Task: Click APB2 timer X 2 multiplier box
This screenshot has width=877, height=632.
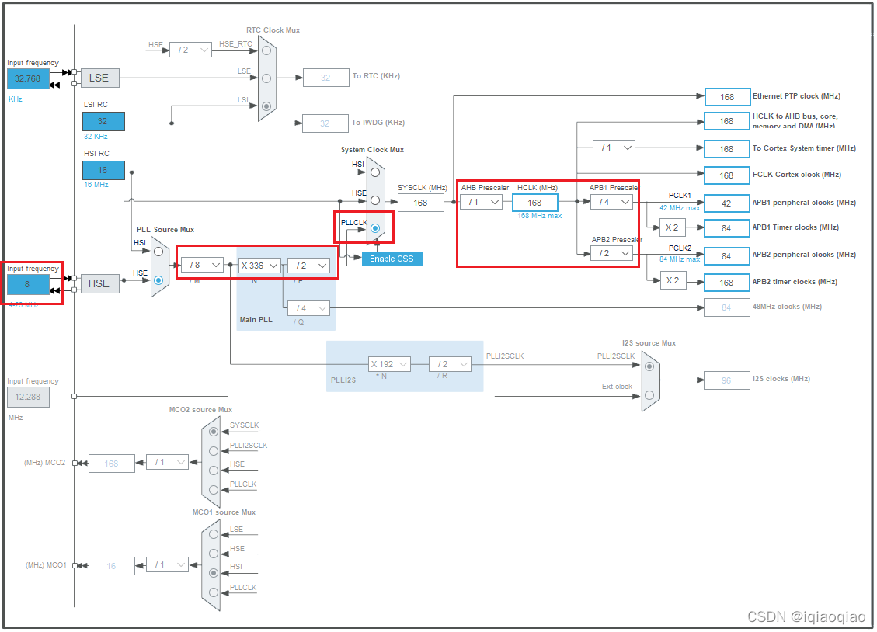Action: pyautogui.click(x=673, y=280)
